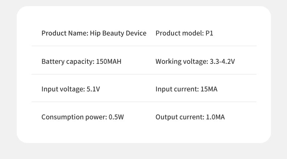Click the divider line below Input voltage row

pyautogui.click(x=144, y=102)
